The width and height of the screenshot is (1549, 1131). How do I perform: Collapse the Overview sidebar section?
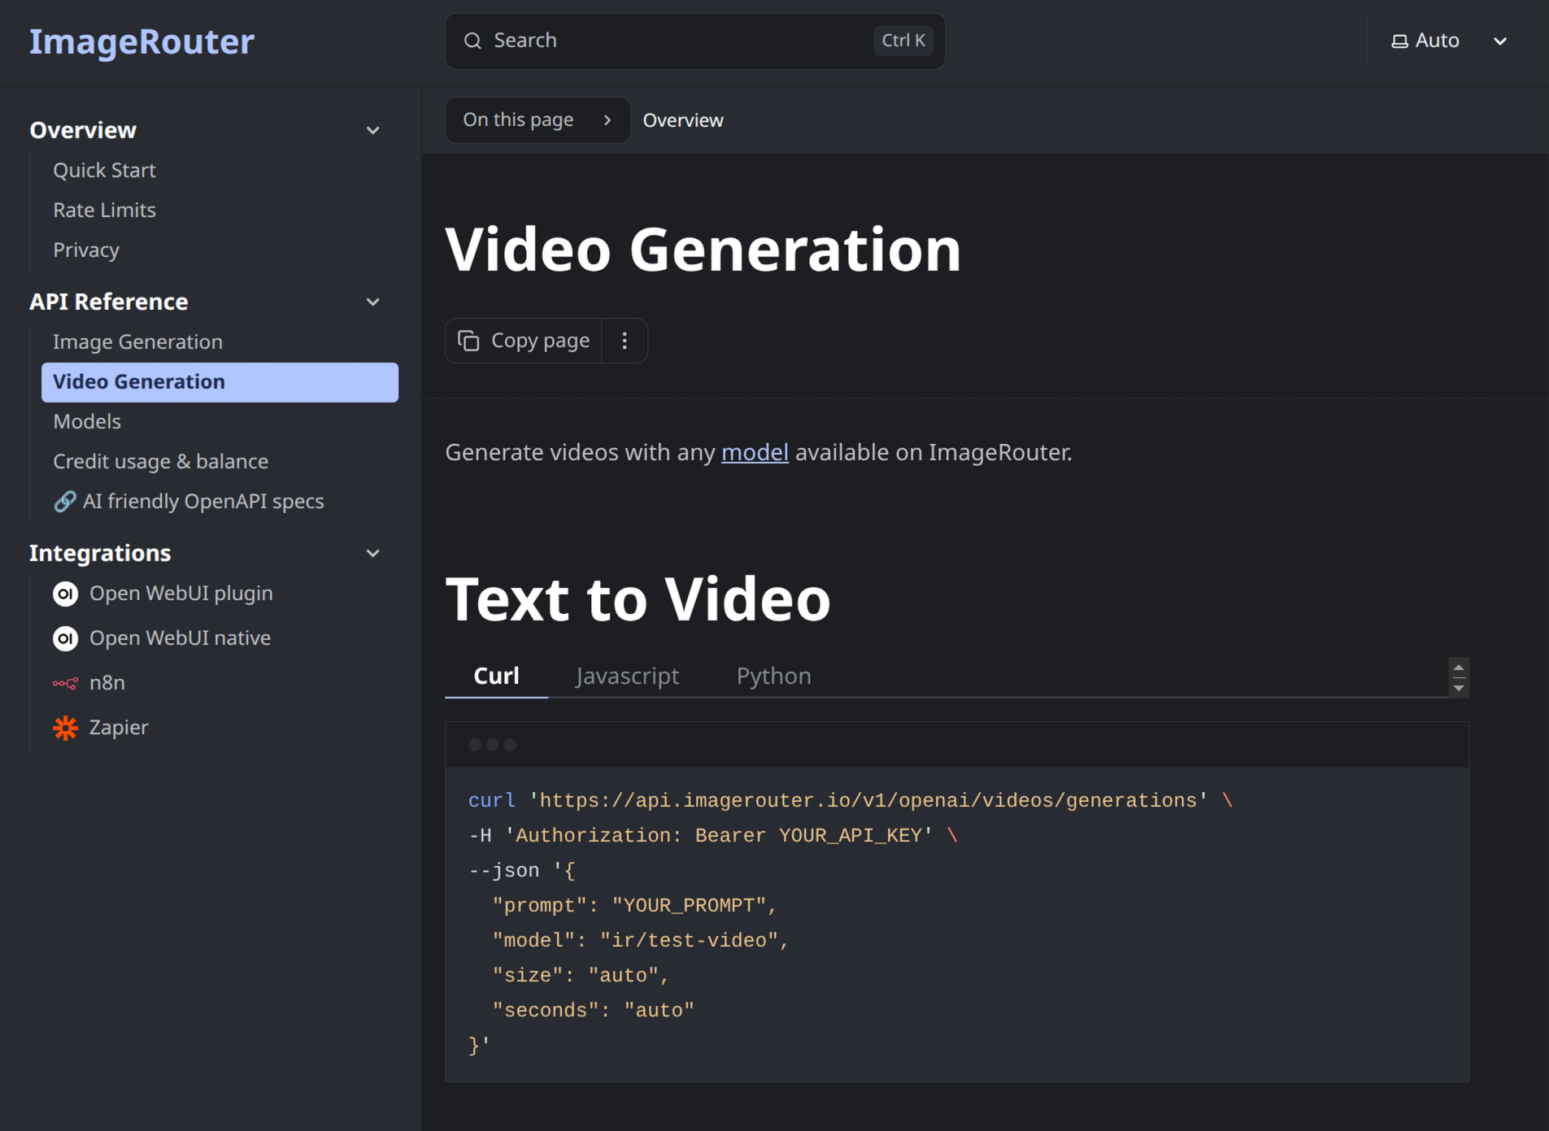tap(373, 130)
